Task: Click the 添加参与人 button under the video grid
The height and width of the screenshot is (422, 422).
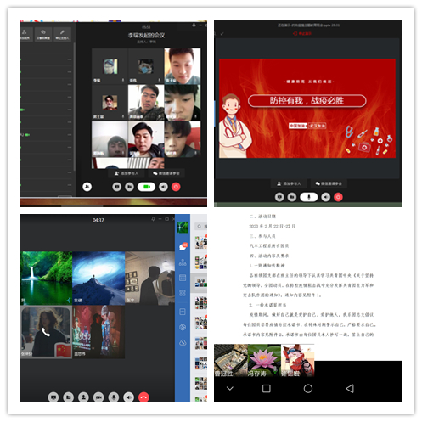Action: pos(127,173)
